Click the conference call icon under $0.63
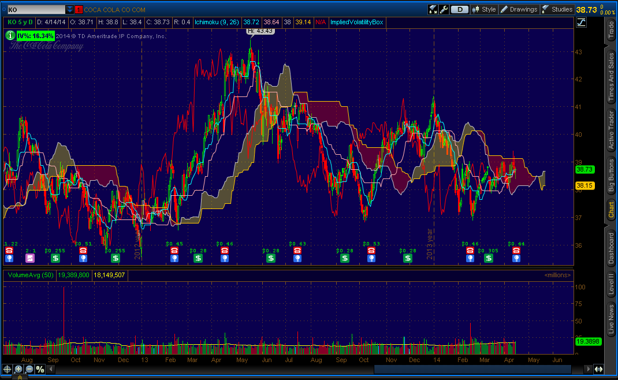This screenshot has width=618, height=380. click(297, 251)
